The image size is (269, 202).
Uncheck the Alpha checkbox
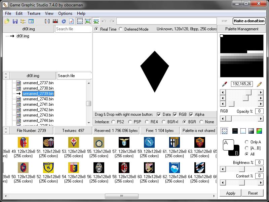pyautogui.click(x=191, y=114)
